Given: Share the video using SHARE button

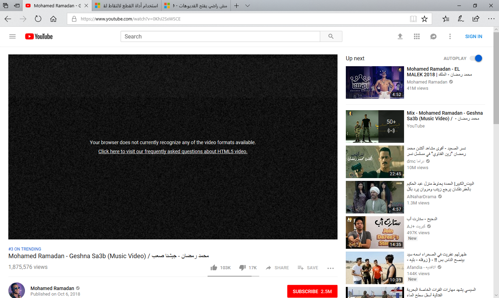Looking at the screenshot, I should [277, 268].
